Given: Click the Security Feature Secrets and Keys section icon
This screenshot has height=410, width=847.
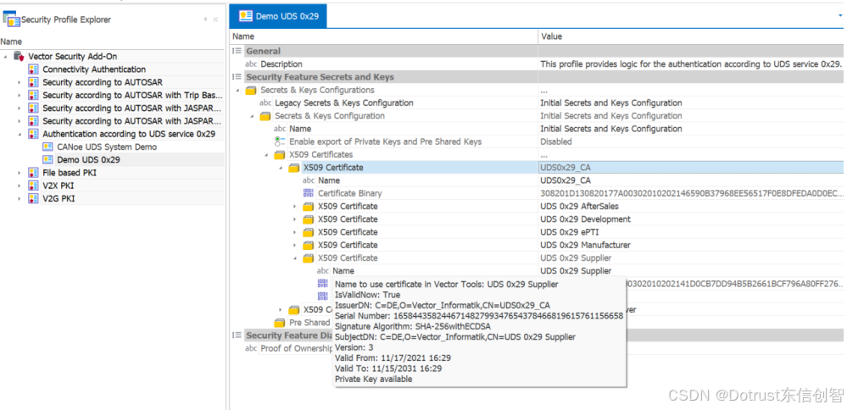Looking at the screenshot, I should coord(237,76).
